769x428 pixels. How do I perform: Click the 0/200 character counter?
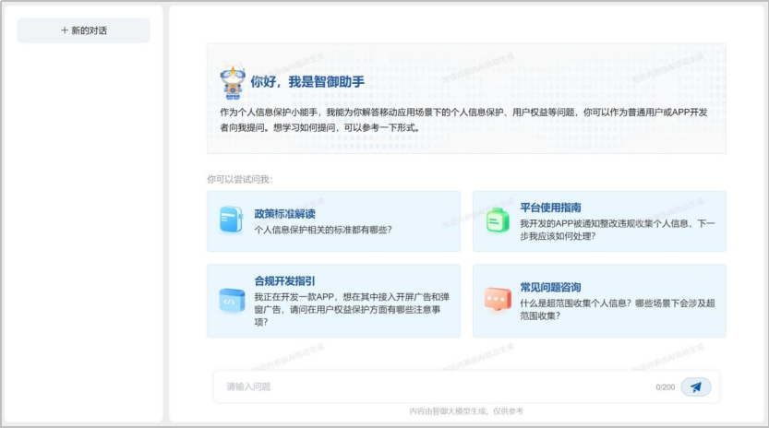coord(665,387)
